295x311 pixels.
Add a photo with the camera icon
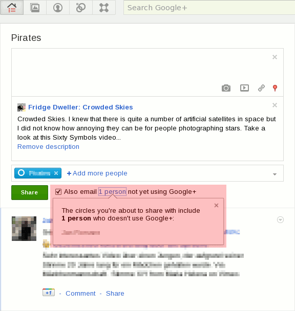click(226, 88)
